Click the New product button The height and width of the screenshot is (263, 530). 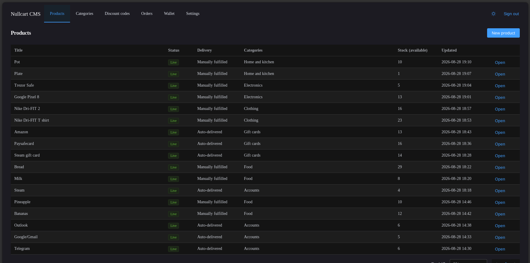point(503,33)
